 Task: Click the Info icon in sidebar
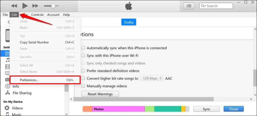click(8, 86)
